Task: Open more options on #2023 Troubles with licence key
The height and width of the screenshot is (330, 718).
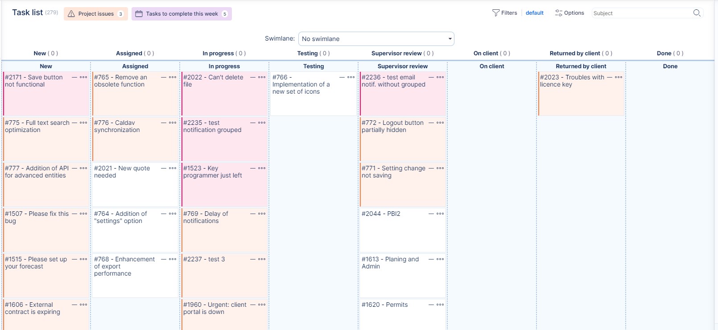Action: tap(619, 77)
